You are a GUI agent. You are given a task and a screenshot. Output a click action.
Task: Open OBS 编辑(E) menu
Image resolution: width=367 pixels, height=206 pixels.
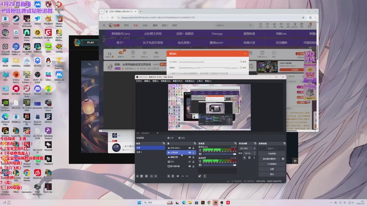147,81
